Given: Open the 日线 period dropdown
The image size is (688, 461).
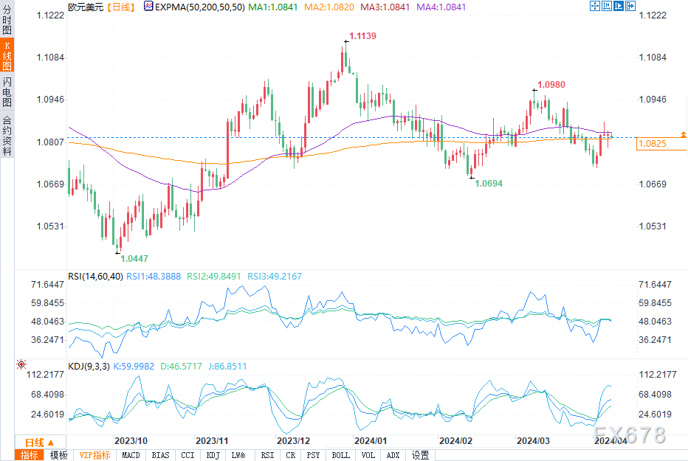Looking at the screenshot, I should [x=40, y=442].
